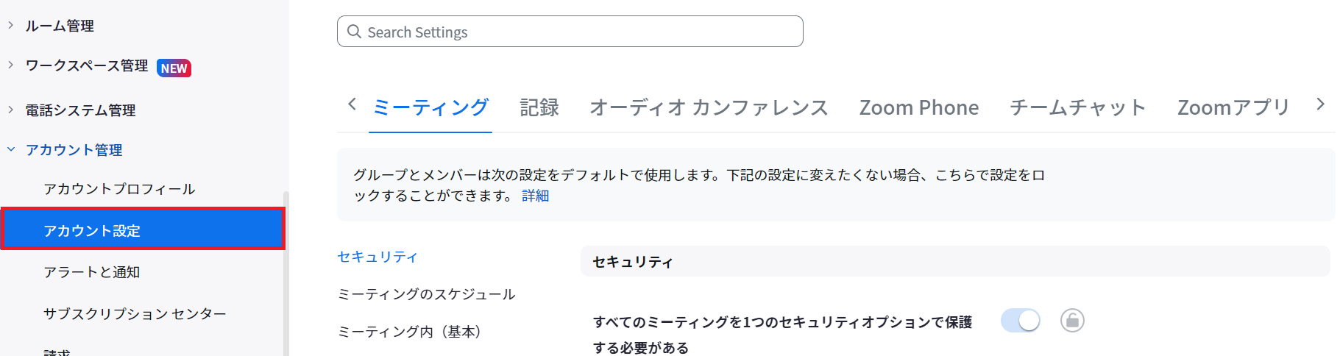The image size is (1340, 356).
Task: Click the magnifier icon in Search Settings
Action: [354, 32]
